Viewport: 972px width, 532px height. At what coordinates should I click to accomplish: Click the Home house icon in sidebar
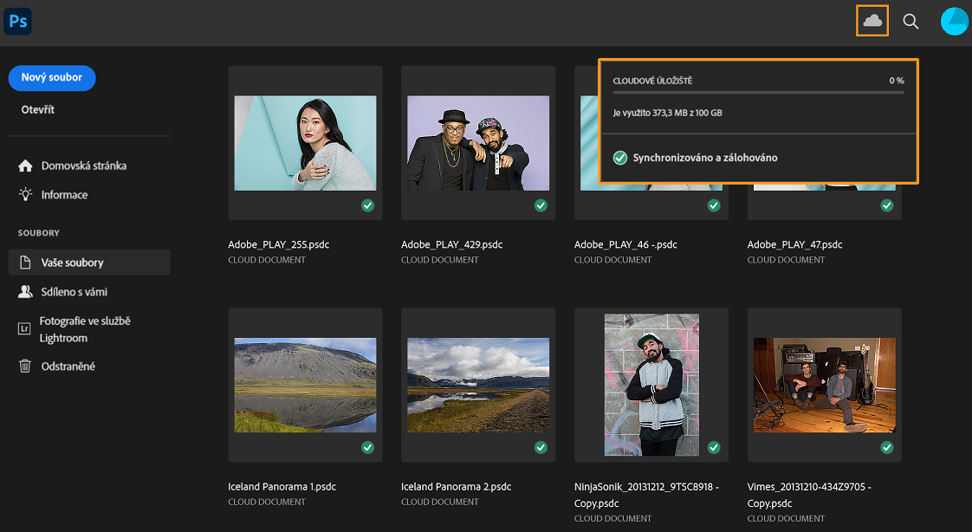(25, 165)
